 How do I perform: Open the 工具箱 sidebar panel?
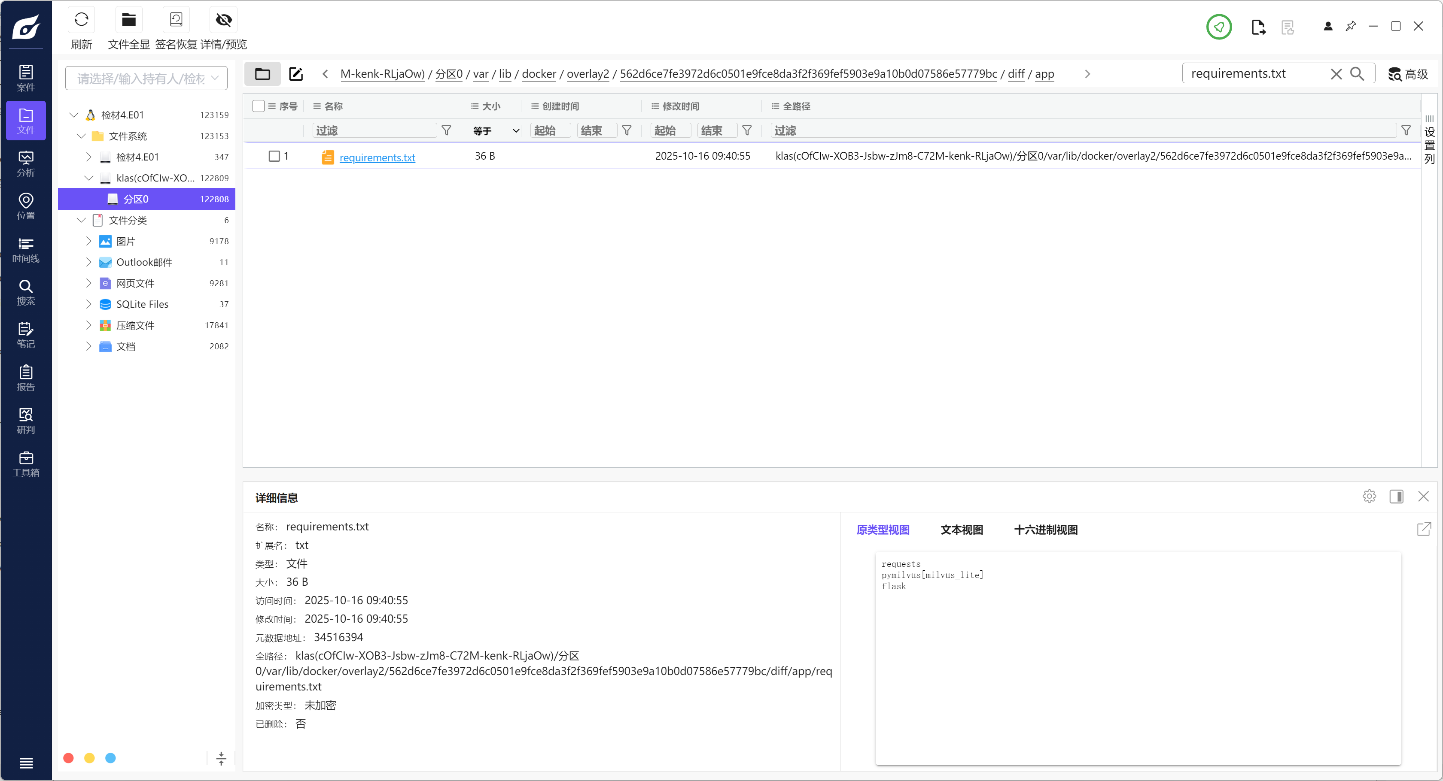(26, 464)
